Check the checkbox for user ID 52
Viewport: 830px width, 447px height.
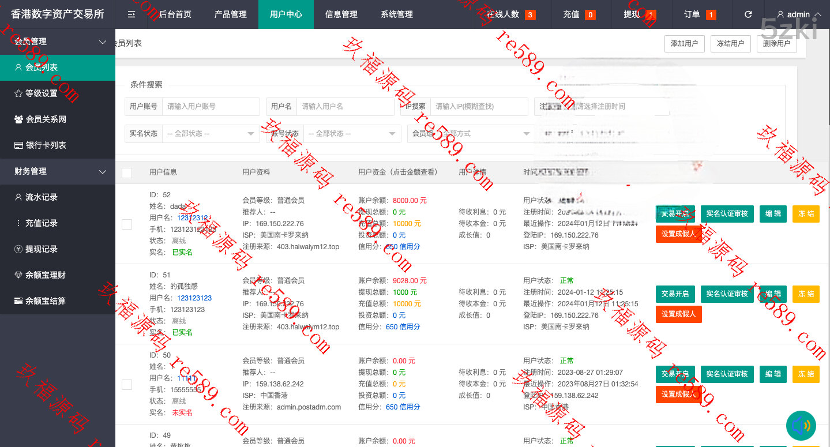(x=127, y=224)
